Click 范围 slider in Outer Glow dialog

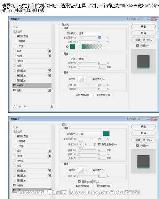click(87, 85)
